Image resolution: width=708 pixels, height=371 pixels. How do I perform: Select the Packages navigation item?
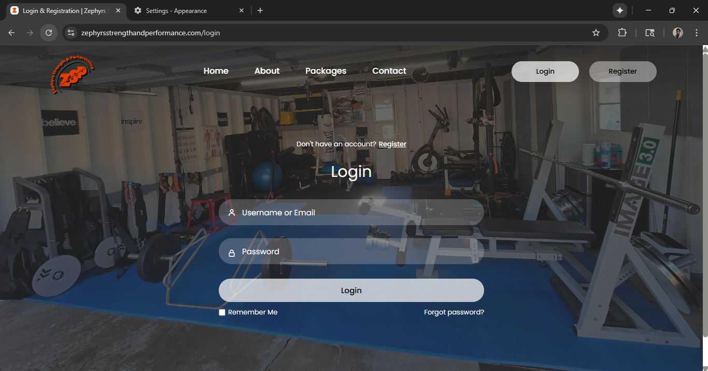325,71
